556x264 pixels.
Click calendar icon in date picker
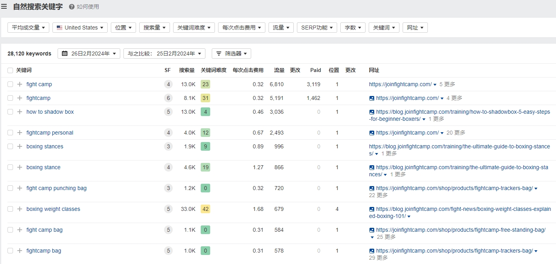pos(65,54)
